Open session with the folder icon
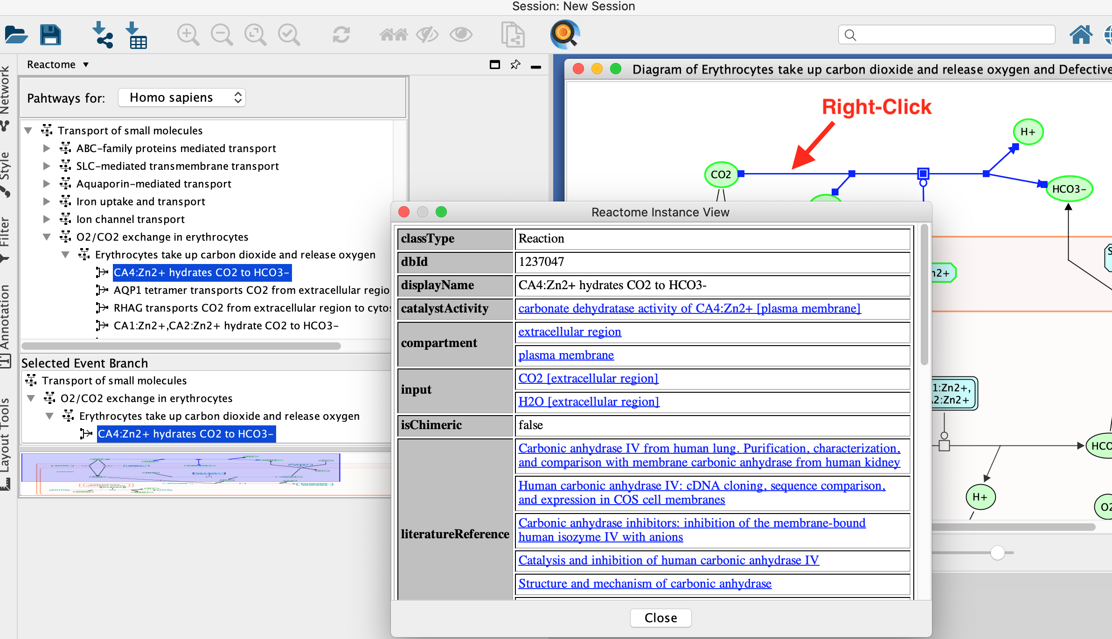The width and height of the screenshot is (1112, 639). 16,35
